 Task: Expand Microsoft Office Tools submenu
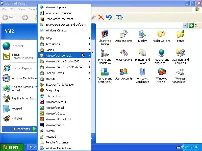tap(65, 55)
